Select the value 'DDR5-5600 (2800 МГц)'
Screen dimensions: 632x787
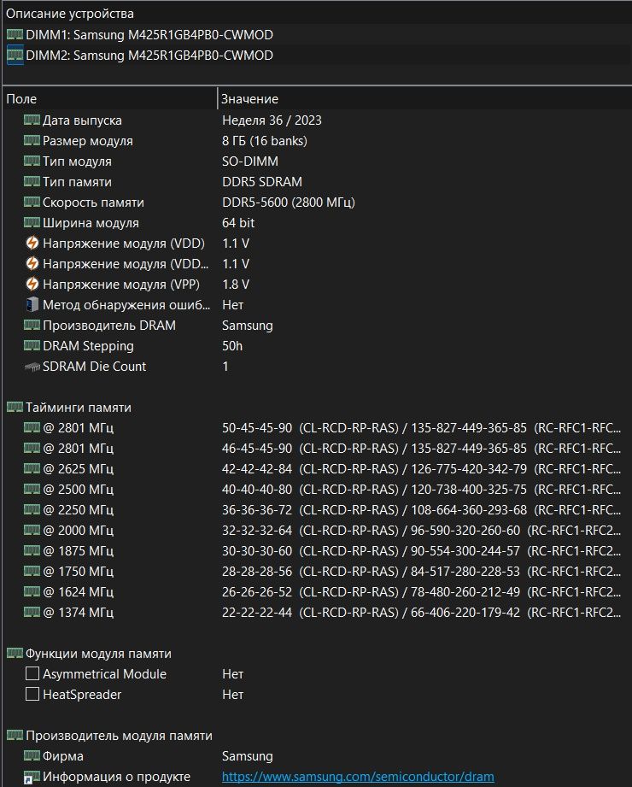coord(289,203)
